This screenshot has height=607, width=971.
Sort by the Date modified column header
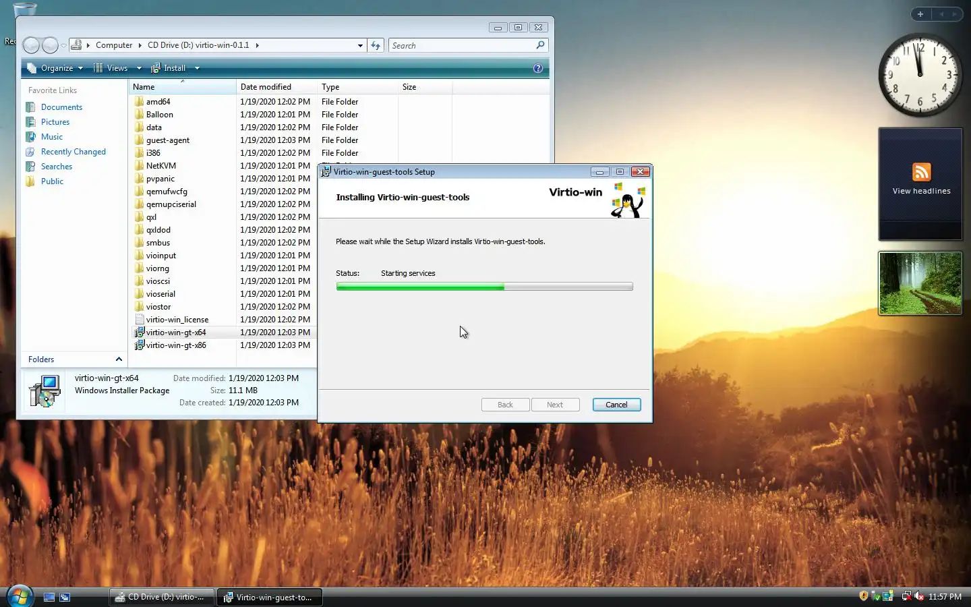[x=276, y=87]
